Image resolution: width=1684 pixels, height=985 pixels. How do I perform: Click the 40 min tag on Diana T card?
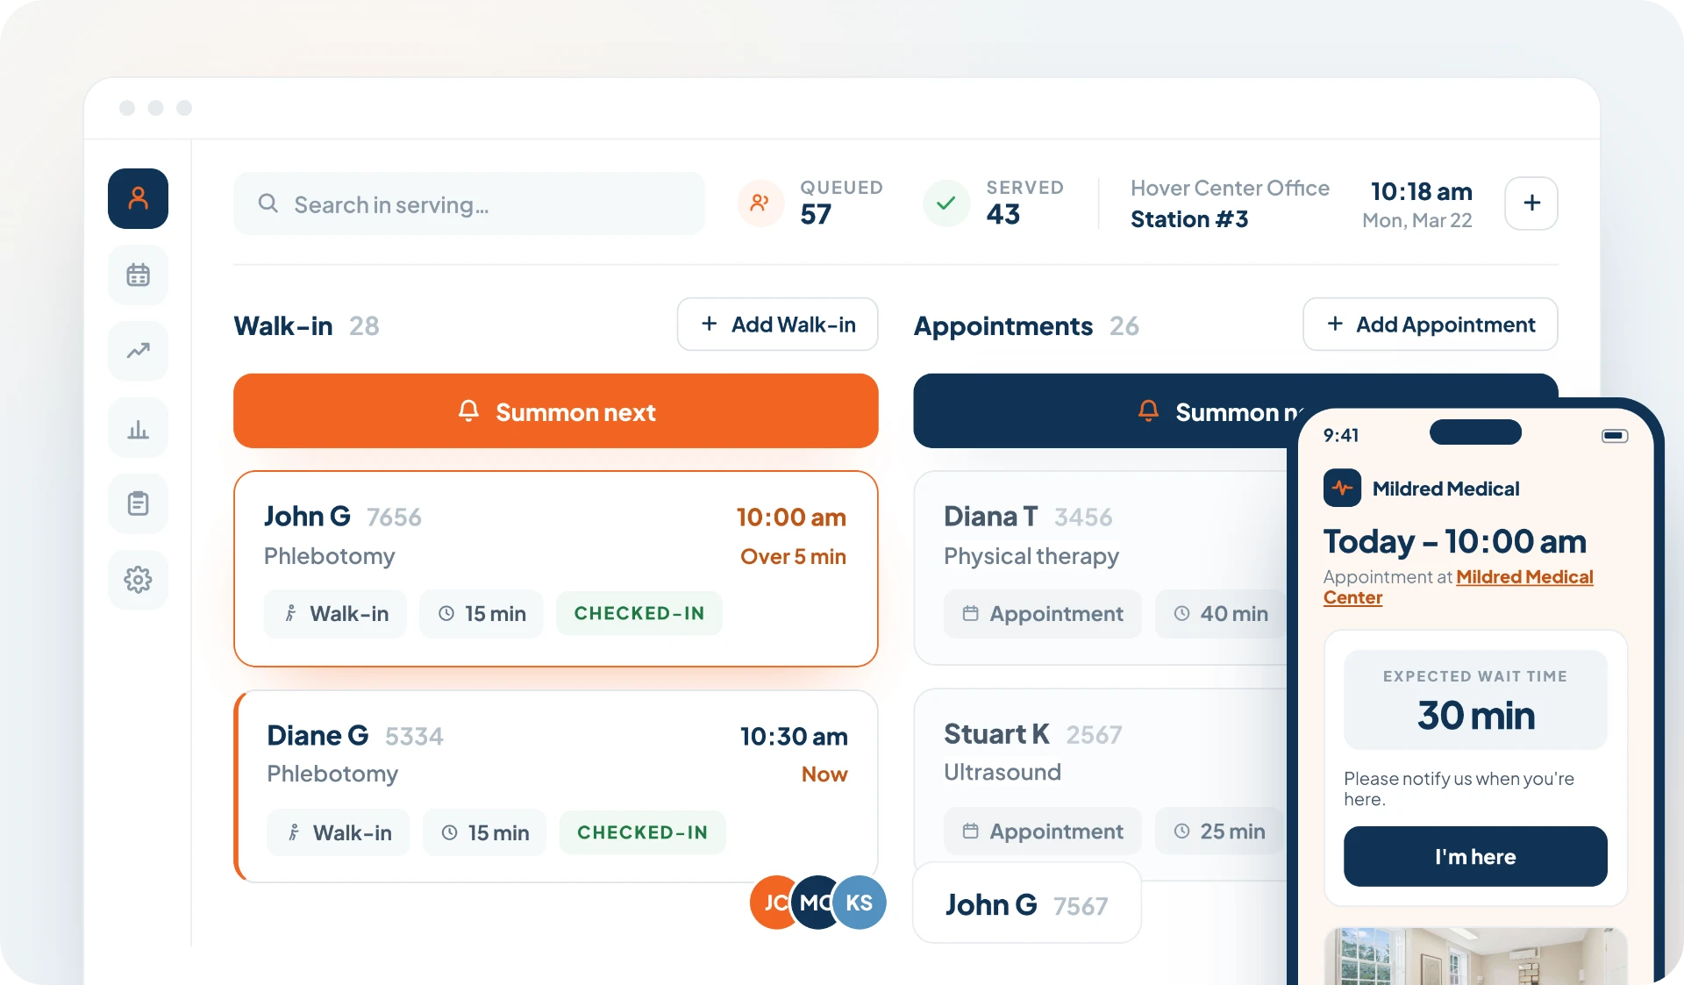tap(1221, 613)
